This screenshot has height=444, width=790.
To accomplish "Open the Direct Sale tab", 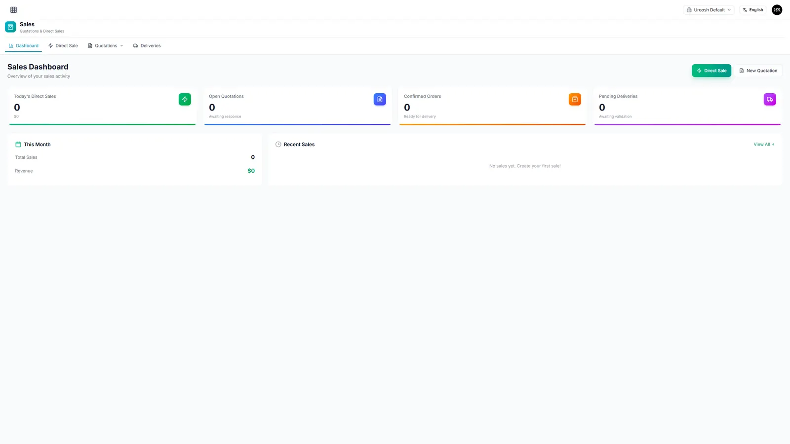I will click(63, 46).
